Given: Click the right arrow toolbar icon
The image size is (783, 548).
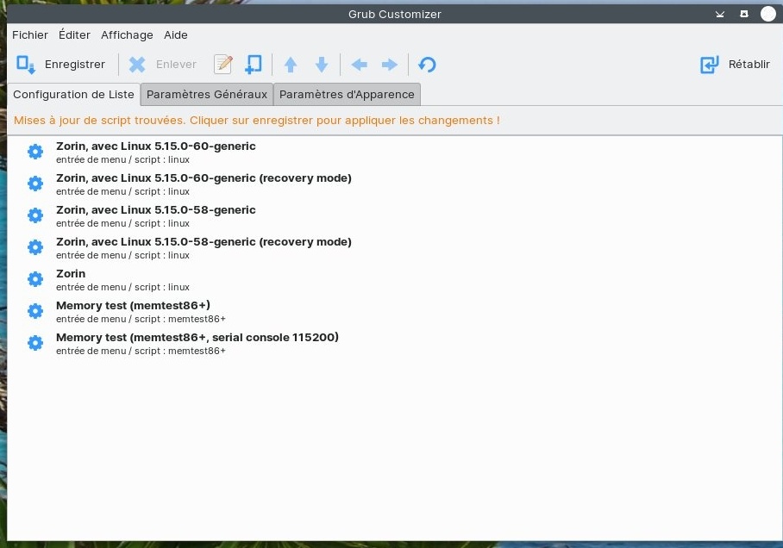Looking at the screenshot, I should tap(390, 65).
